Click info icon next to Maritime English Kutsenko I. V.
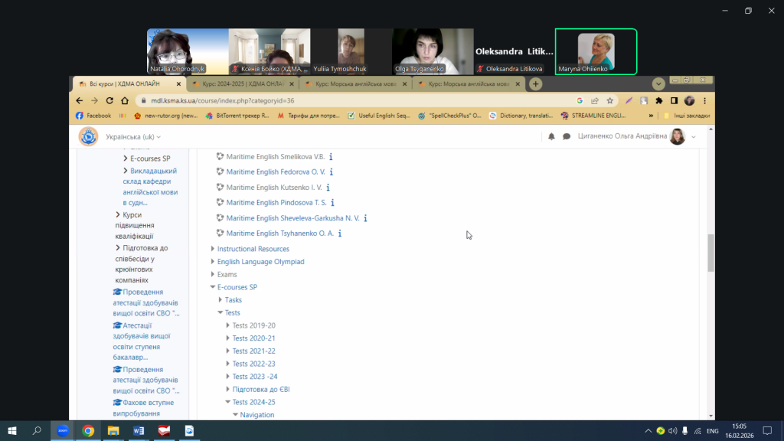Screen dimensions: 784x441 328,188
